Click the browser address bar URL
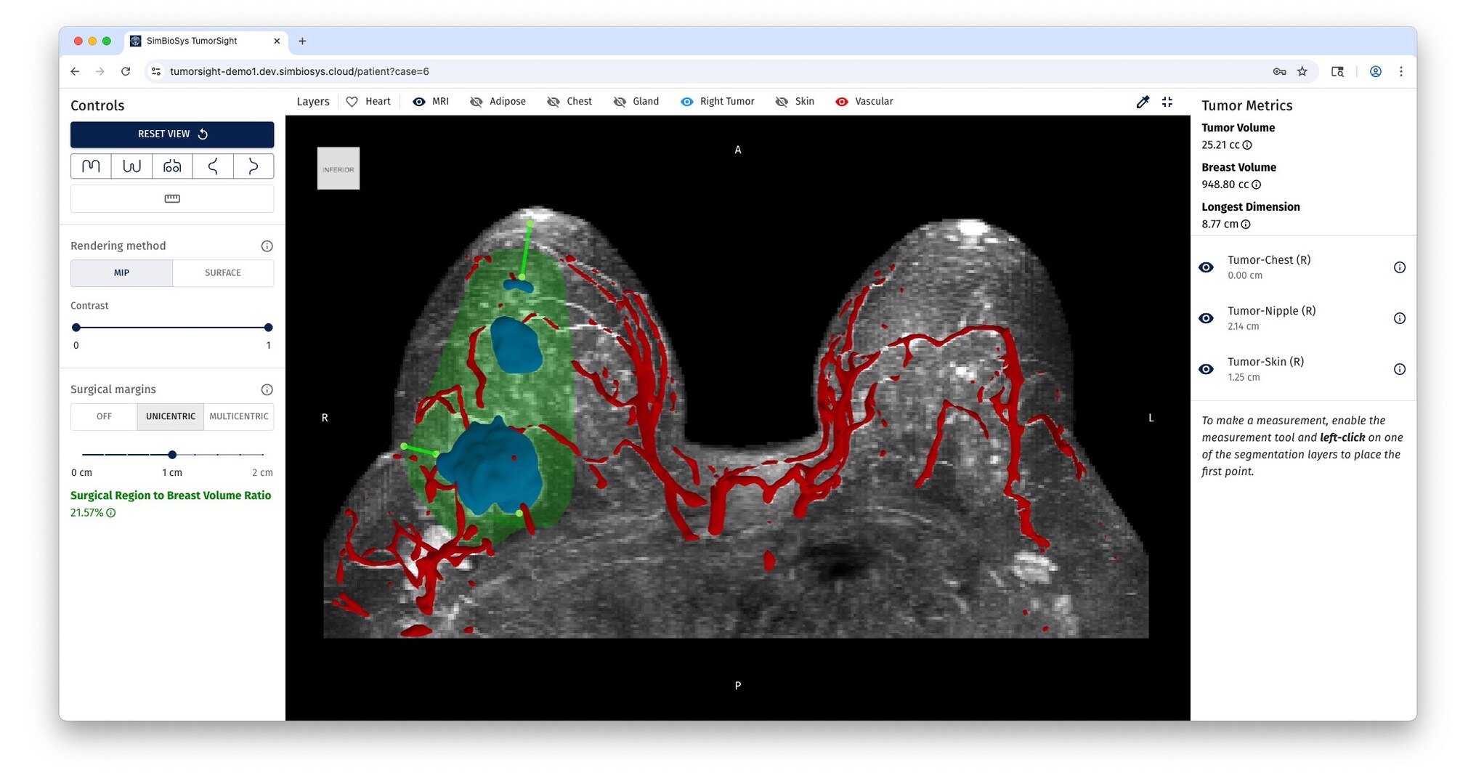Image resolution: width=1476 pixels, height=773 pixels. (299, 71)
